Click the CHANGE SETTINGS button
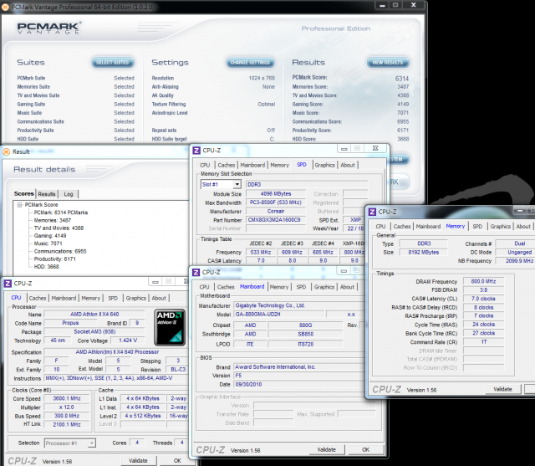Screen dimensions: 535x466 pos(250,63)
